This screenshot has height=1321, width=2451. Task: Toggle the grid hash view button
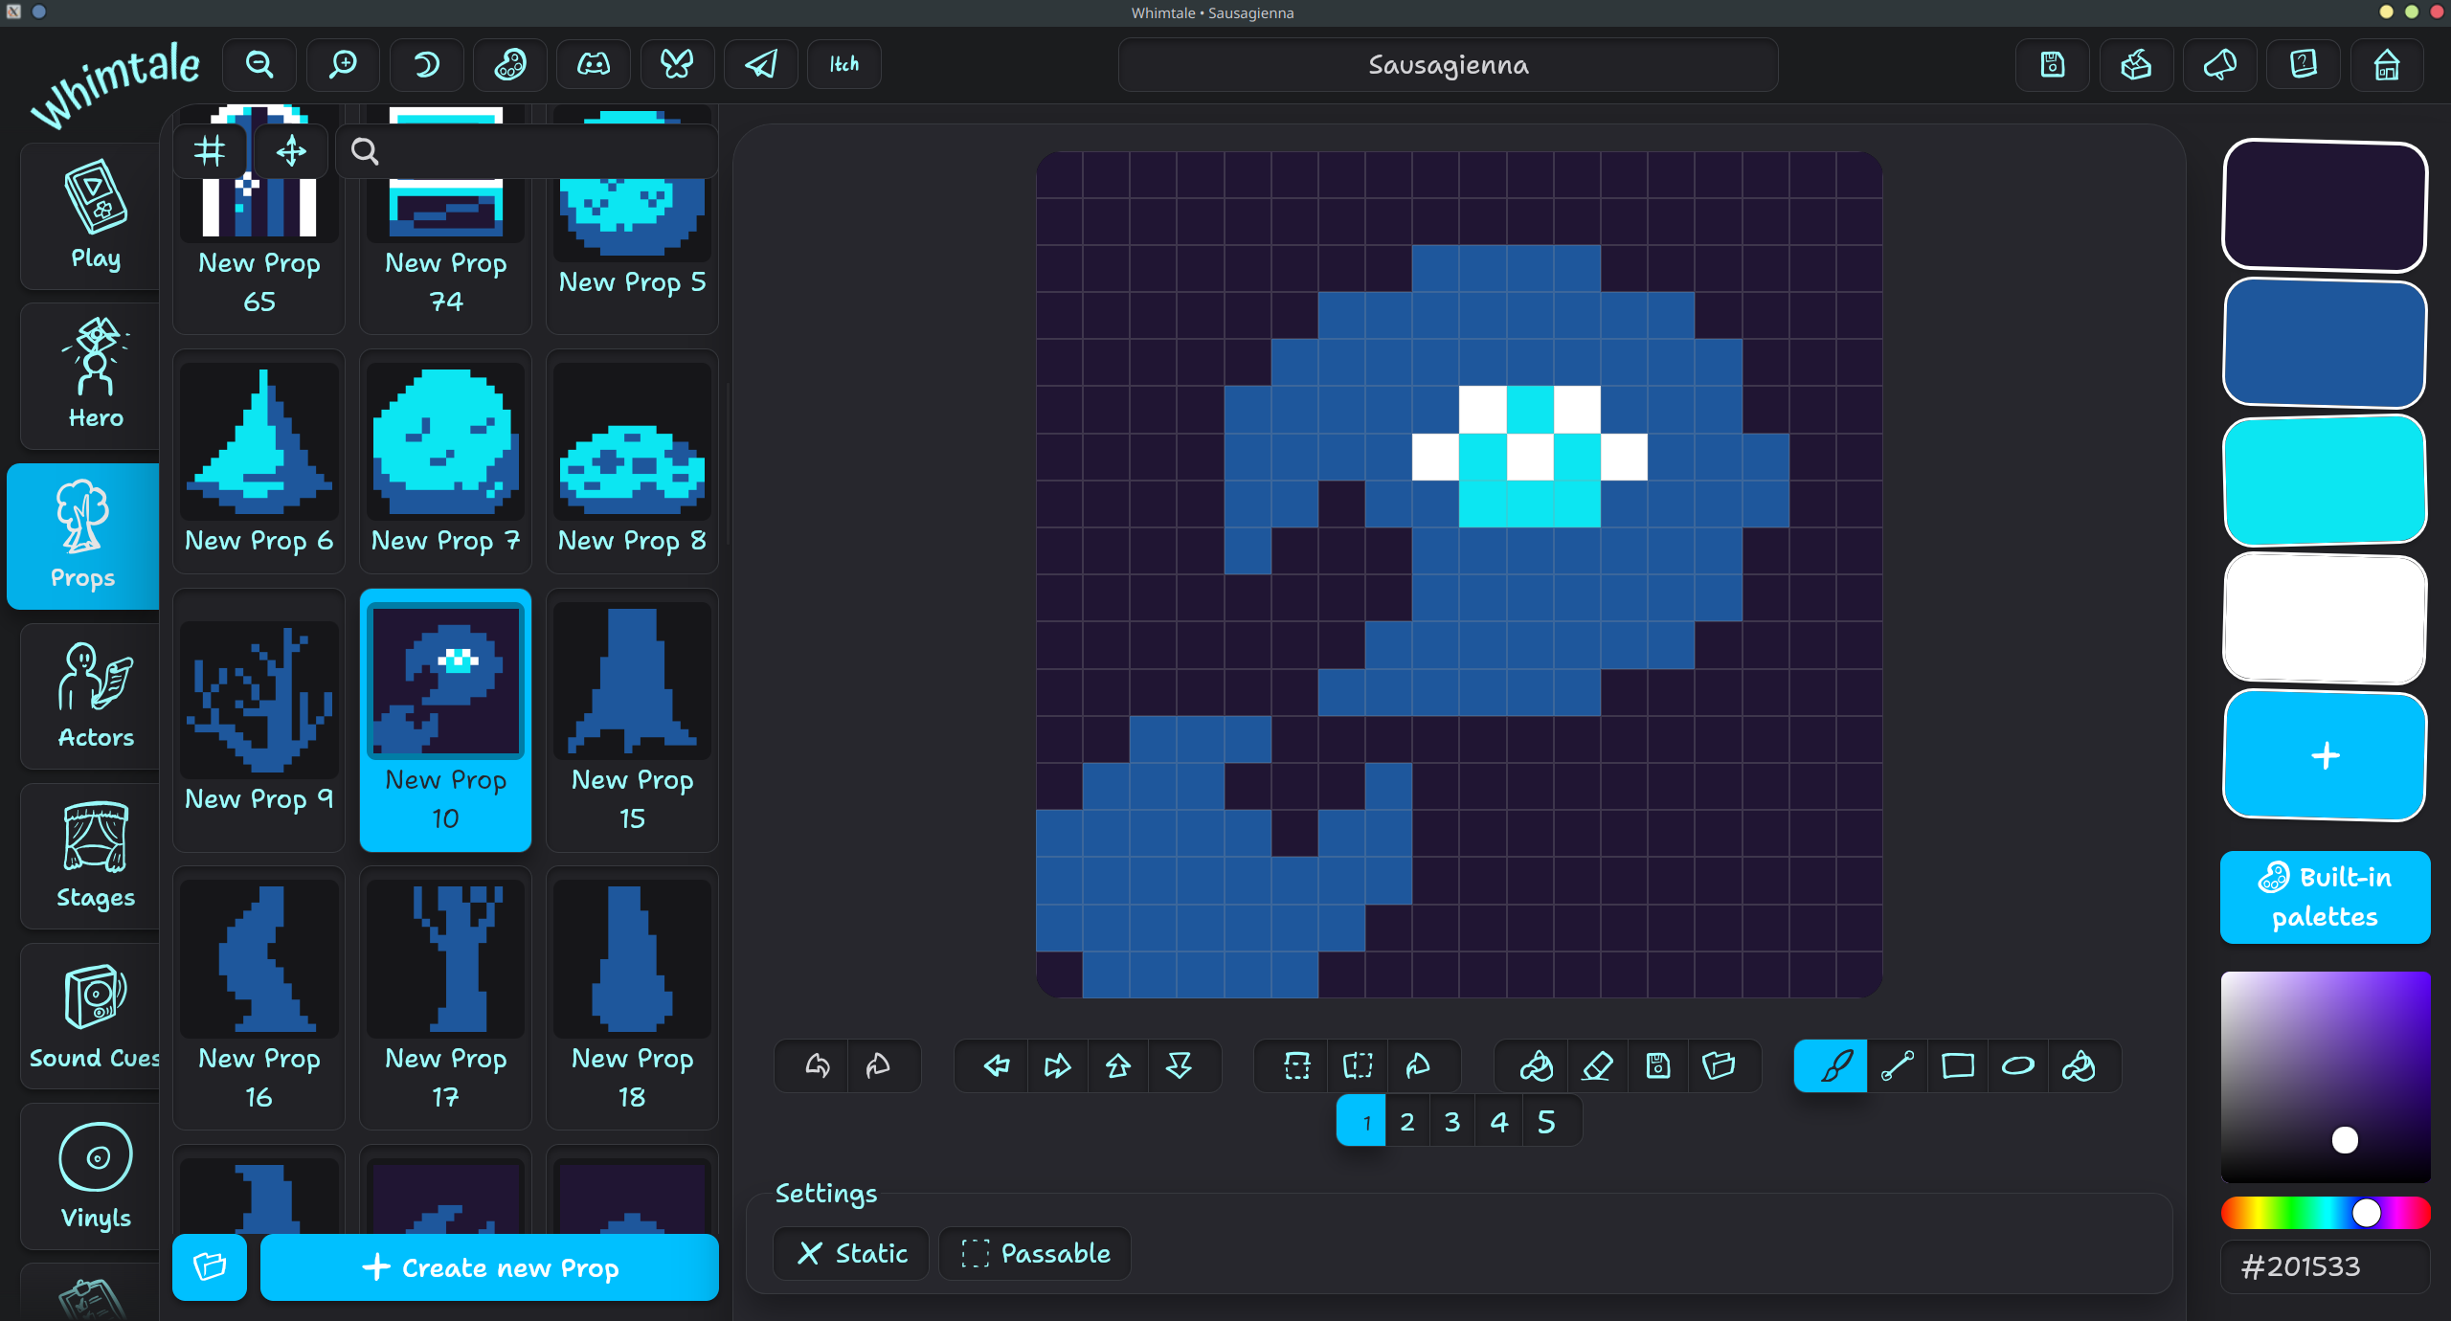[x=210, y=150]
